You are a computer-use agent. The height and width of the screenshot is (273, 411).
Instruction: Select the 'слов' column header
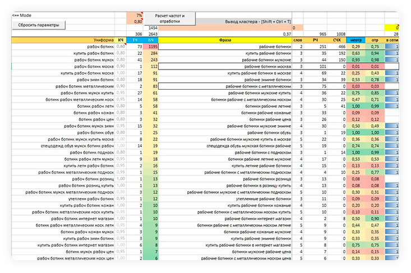point(301,40)
